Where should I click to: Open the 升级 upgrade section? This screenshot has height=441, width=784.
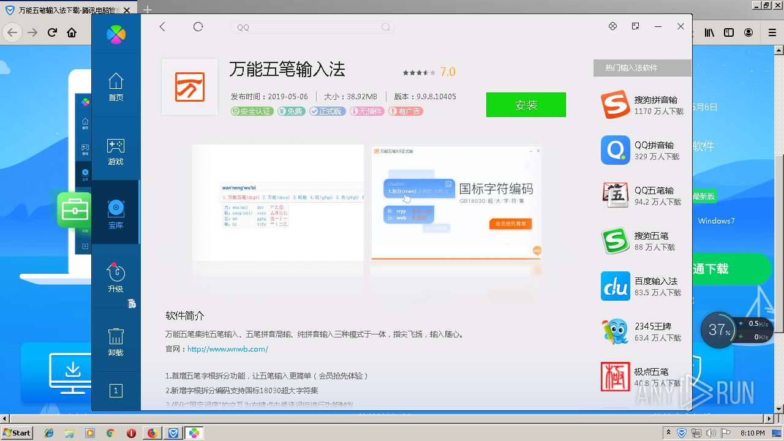pyautogui.click(x=116, y=277)
